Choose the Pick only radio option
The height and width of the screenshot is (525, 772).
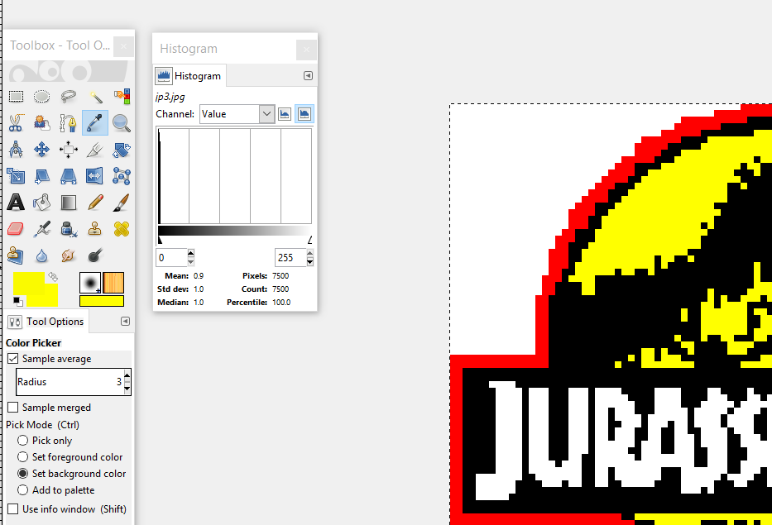(22, 441)
